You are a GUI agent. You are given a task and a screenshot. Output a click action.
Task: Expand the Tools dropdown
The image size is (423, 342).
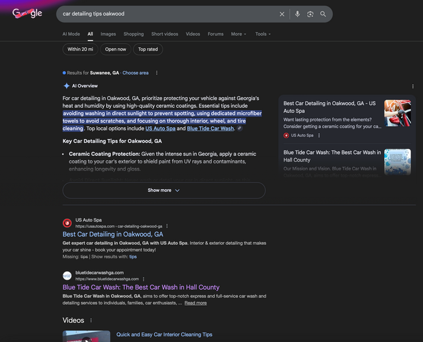click(263, 34)
